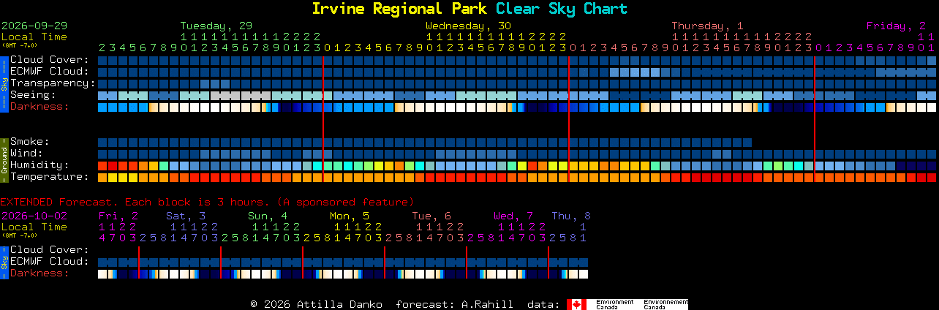
Task: Click the Seeing row label
Action: pos(33,95)
